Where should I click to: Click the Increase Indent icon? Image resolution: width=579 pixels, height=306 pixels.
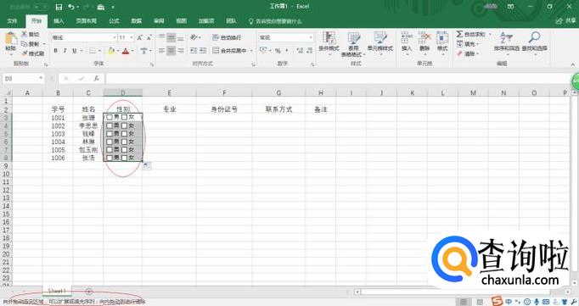(203, 51)
